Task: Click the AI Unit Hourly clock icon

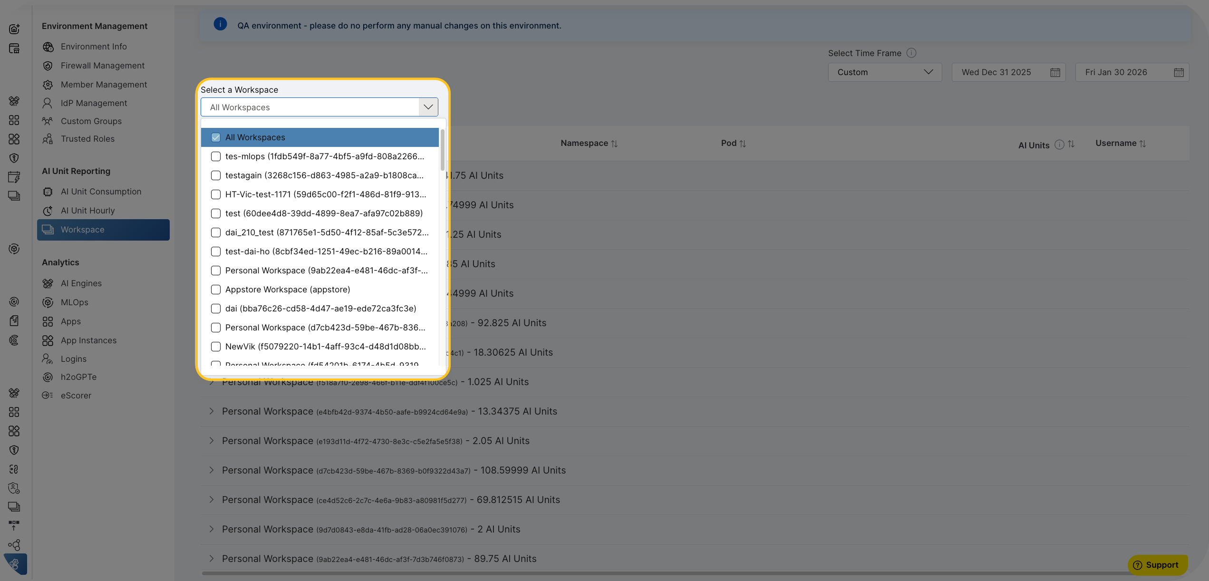Action: click(48, 211)
